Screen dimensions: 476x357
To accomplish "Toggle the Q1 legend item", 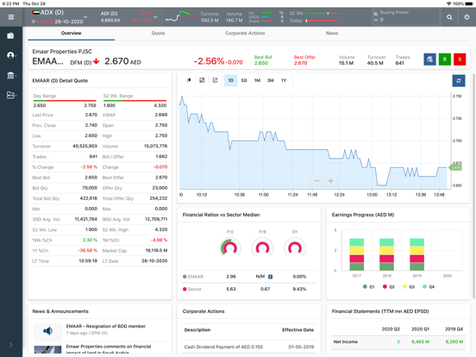I will tap(369, 286).
